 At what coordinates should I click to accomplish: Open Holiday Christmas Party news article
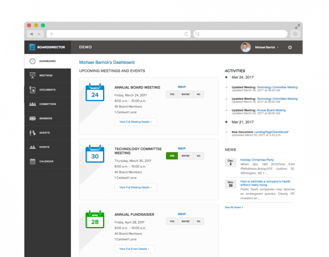(257, 160)
